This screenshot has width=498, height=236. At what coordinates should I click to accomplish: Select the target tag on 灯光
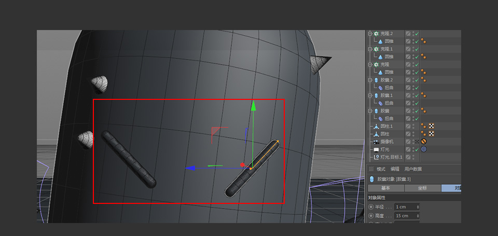423,149
